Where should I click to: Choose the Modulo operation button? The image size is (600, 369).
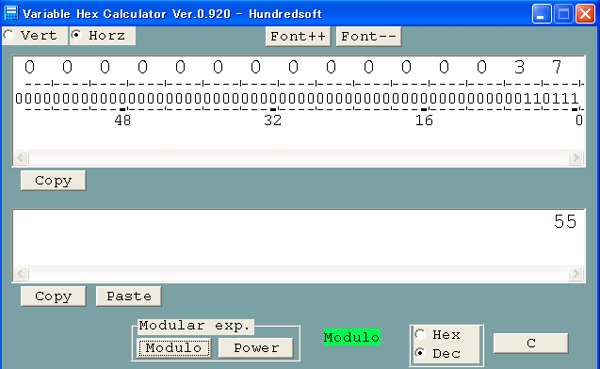click(x=173, y=348)
